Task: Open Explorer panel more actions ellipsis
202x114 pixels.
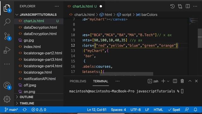Action: click(x=57, y=6)
